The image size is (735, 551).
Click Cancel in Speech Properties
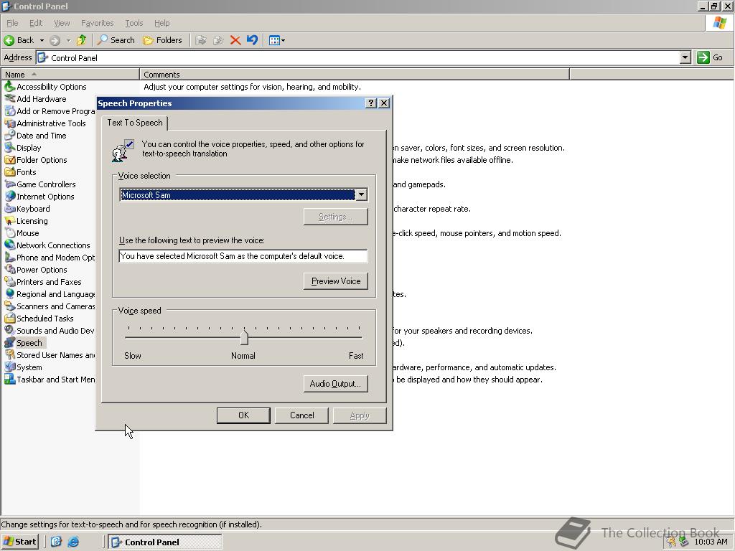click(x=302, y=415)
